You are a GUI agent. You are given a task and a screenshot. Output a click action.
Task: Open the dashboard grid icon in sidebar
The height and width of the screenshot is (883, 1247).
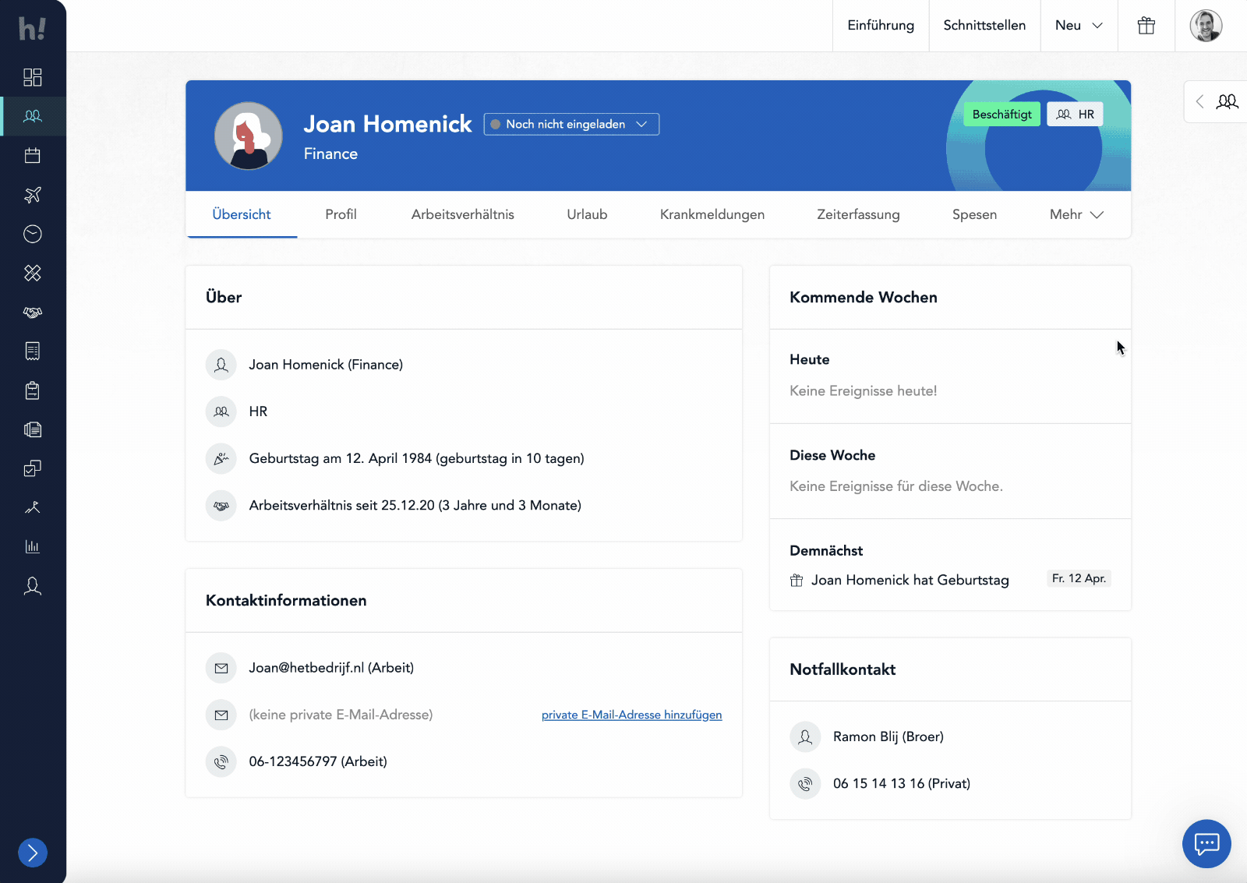click(33, 77)
